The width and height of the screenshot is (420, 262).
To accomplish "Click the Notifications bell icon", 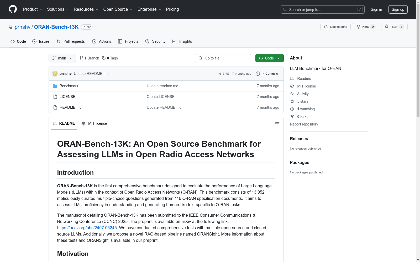I will tap(326, 27).
